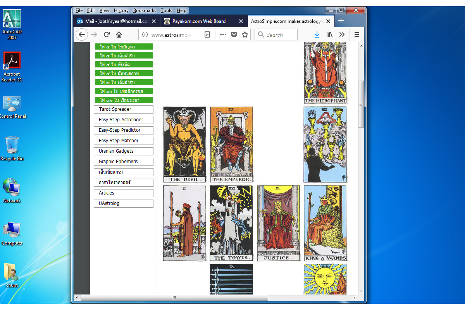This screenshot has width=465, height=310.
Task: Switch to the Payakorn.com Web Board tab
Action: click(199, 21)
